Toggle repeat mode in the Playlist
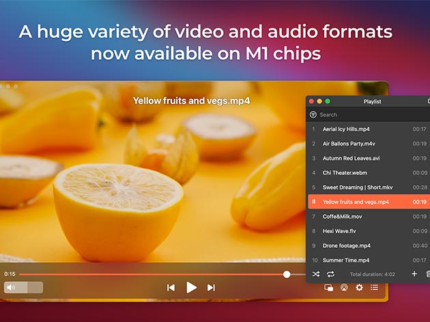The height and width of the screenshot is (322, 430). tap(331, 274)
